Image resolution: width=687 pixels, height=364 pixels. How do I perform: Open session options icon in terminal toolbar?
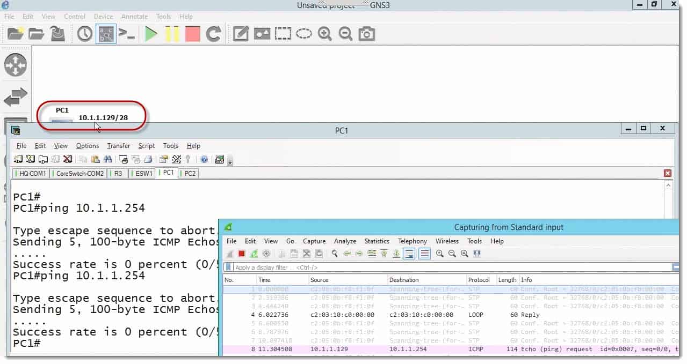[x=164, y=159]
